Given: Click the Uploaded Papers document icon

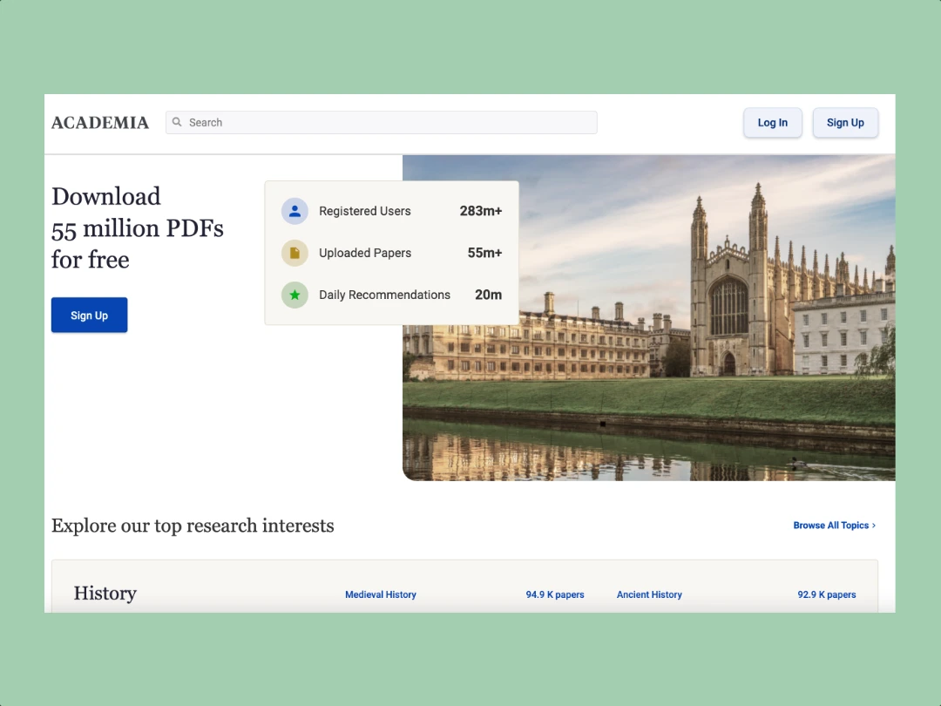Looking at the screenshot, I should (x=294, y=254).
